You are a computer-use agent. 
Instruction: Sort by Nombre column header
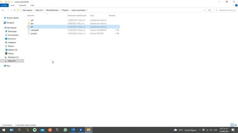click(x=31, y=16)
